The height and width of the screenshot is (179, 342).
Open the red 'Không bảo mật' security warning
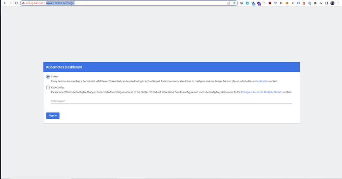tap(33, 3)
